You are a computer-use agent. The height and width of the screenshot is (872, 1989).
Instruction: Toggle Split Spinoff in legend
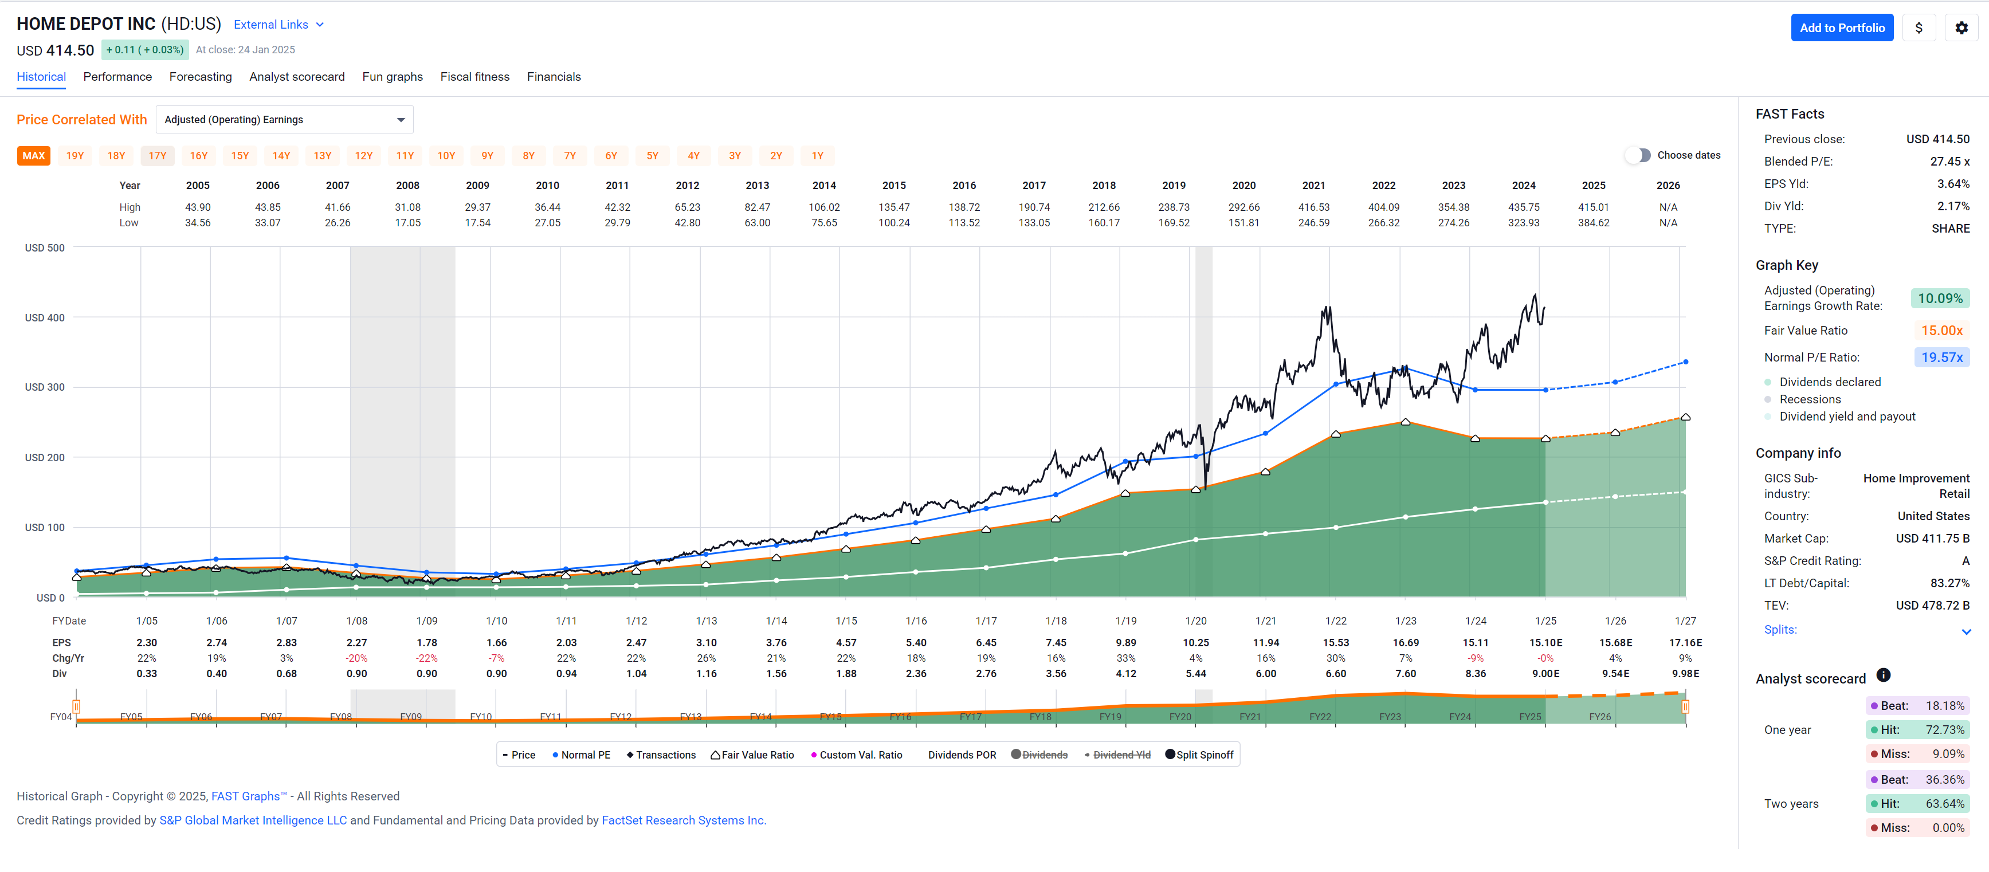[1199, 755]
